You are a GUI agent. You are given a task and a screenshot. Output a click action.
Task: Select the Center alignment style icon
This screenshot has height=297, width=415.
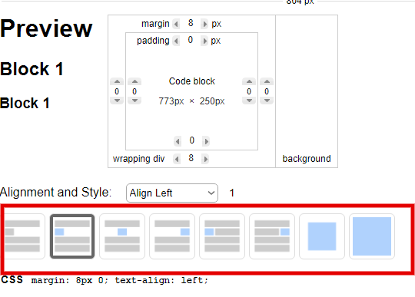point(122,236)
